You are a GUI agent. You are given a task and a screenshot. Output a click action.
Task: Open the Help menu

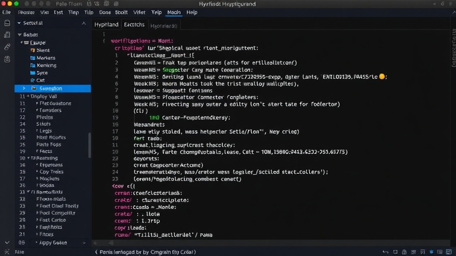pyautogui.click(x=192, y=12)
